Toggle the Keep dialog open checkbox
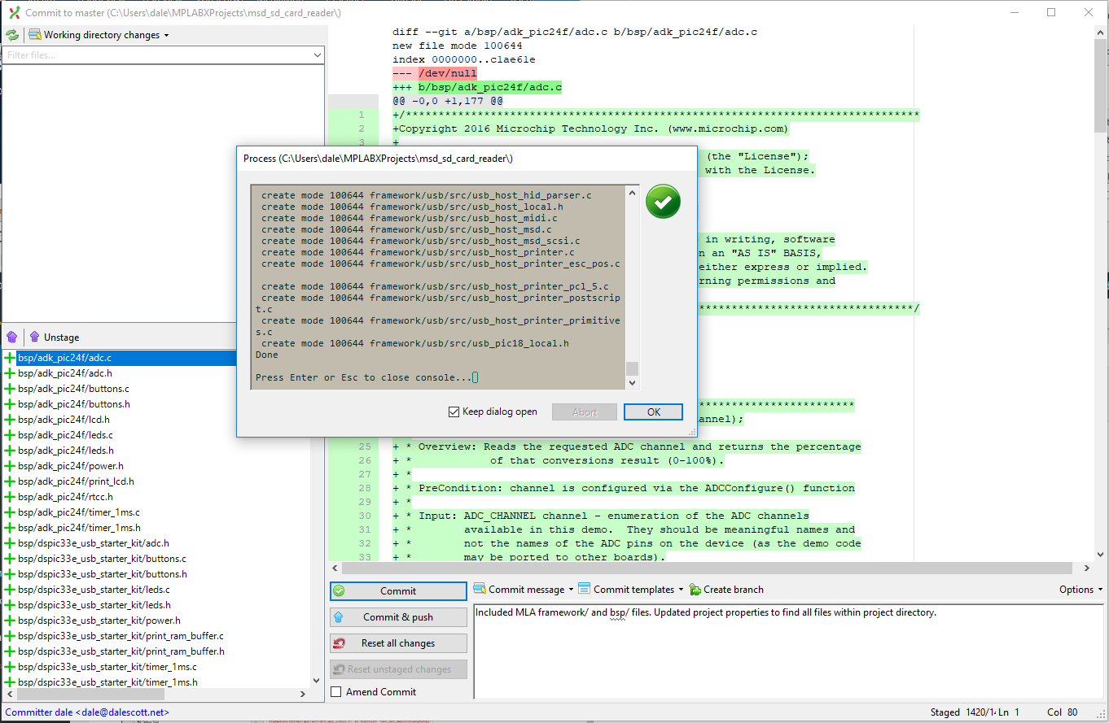The image size is (1109, 723). (454, 412)
